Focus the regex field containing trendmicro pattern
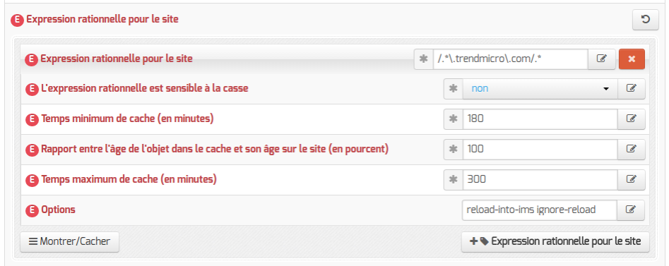Image resolution: width=669 pixels, height=266 pixels. (511, 59)
